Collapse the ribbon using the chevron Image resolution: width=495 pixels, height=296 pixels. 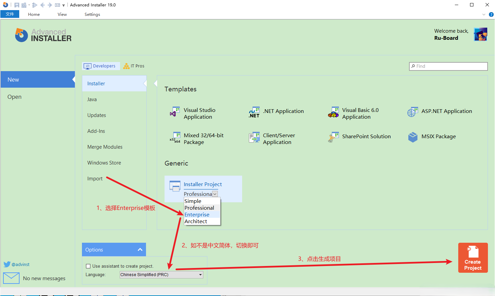coord(484,14)
